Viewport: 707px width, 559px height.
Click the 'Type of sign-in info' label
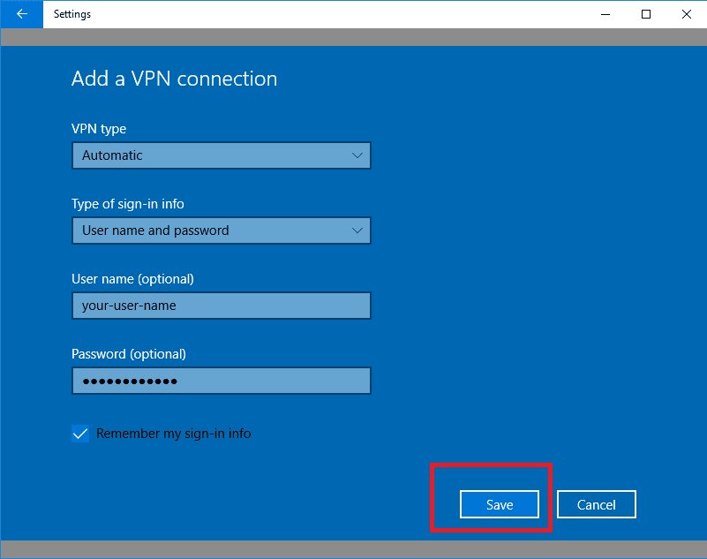coord(128,204)
